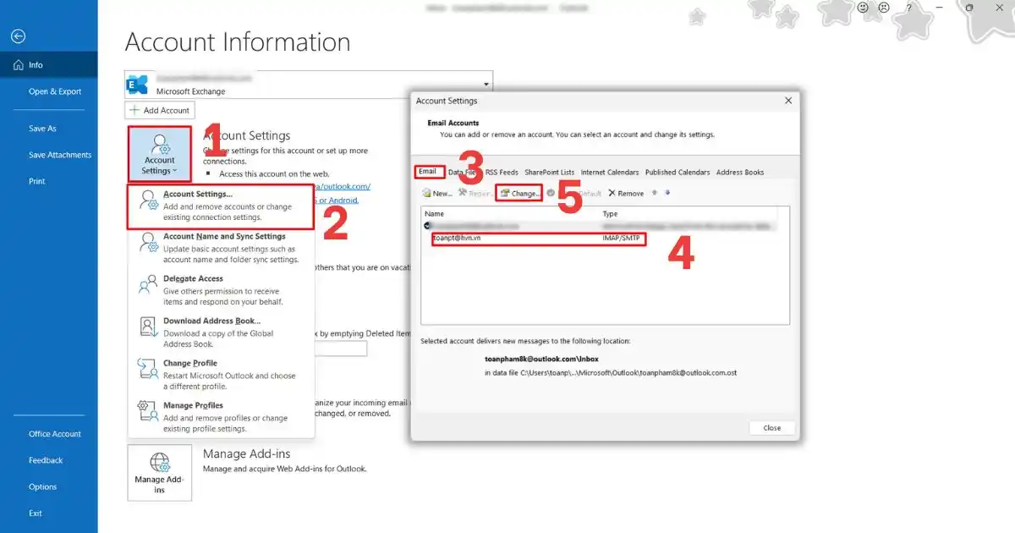Image resolution: width=1015 pixels, height=533 pixels.
Task: Select the toanpt@hvn.vn account row
Action: pos(605,239)
